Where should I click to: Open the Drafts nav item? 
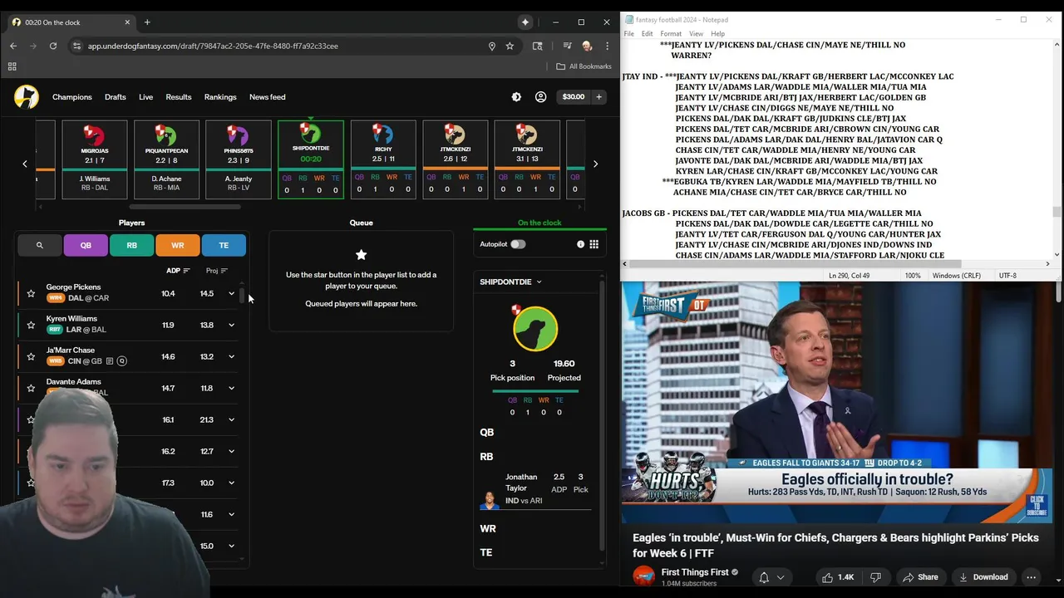[116, 97]
